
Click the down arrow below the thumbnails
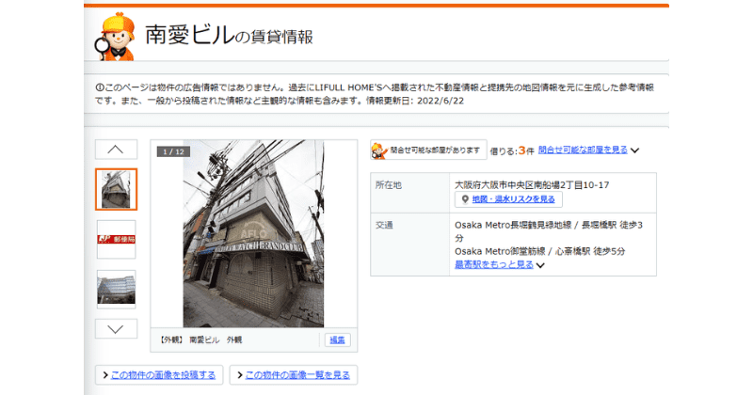coord(116,329)
